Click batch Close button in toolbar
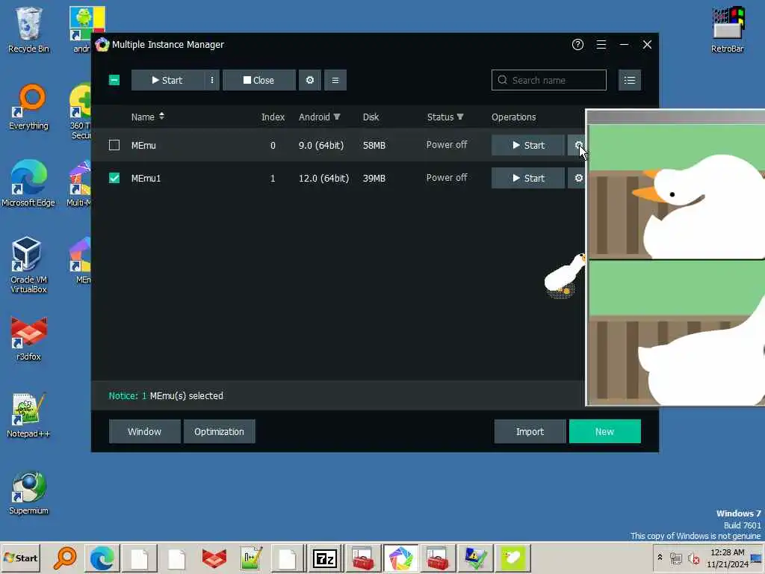The image size is (765, 574). pyautogui.click(x=259, y=80)
